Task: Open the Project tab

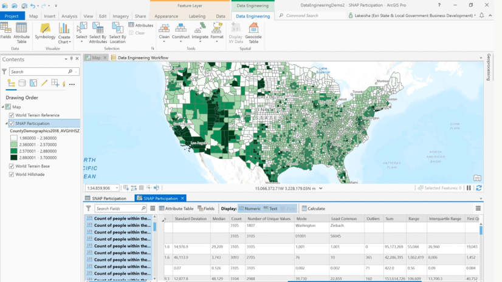Action: click(12, 16)
